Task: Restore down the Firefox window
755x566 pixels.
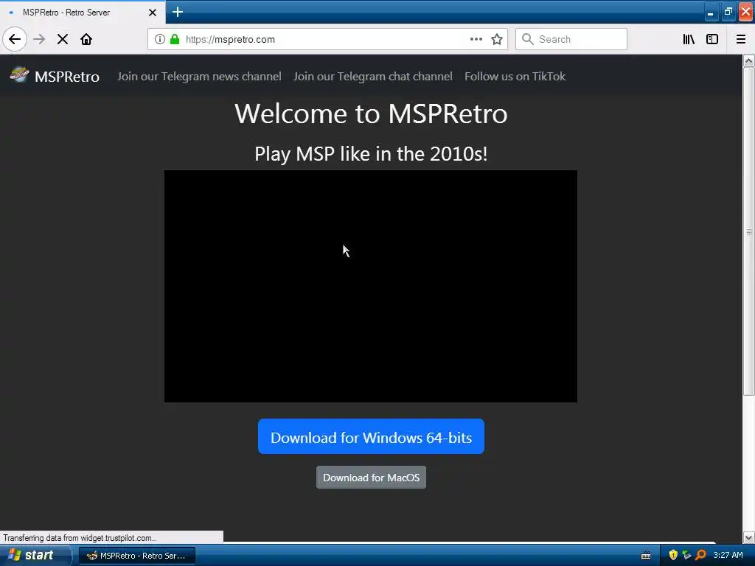Action: pyautogui.click(x=728, y=12)
